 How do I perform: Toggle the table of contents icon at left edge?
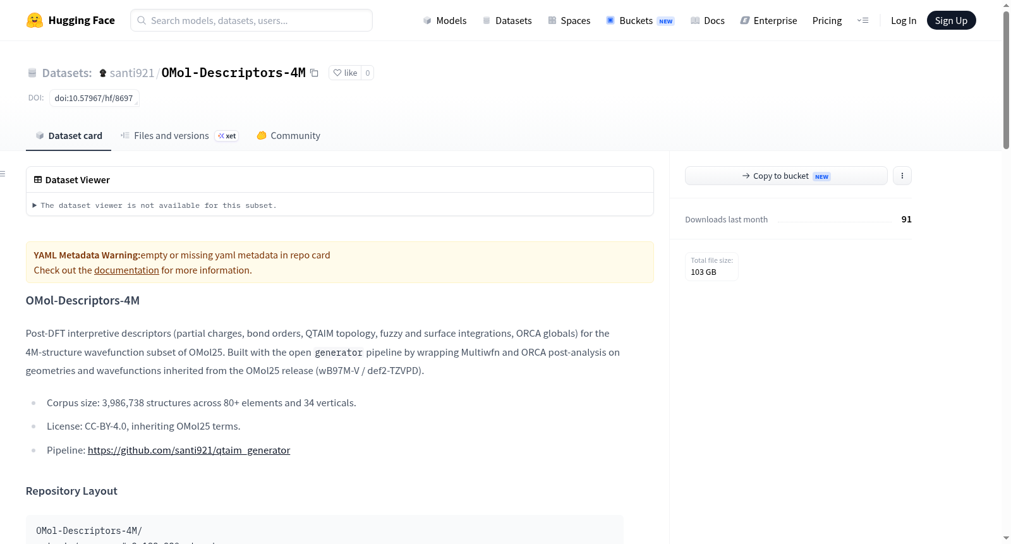3,174
